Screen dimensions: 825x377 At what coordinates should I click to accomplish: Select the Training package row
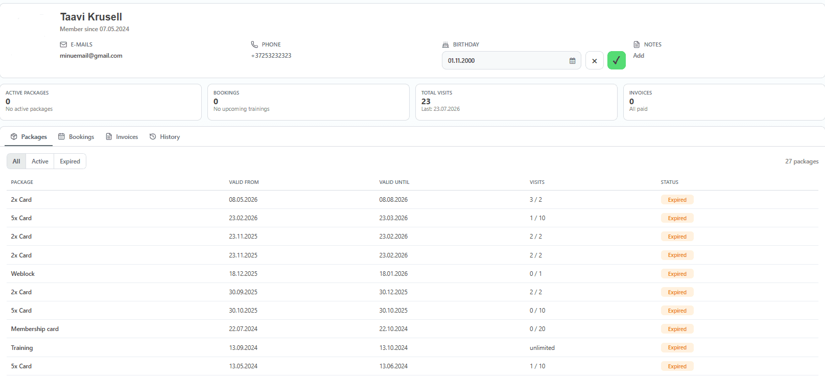pos(412,348)
